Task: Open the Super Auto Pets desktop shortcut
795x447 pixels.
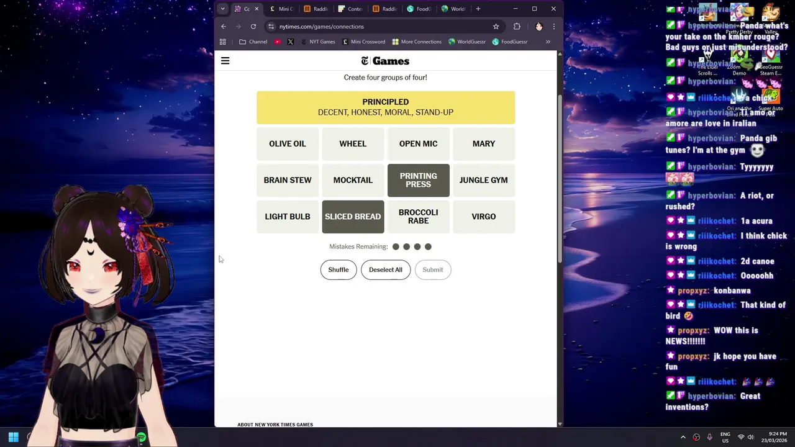Action: click(771, 100)
